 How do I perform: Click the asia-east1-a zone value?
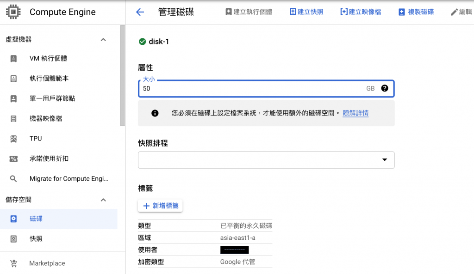pyautogui.click(x=237, y=238)
